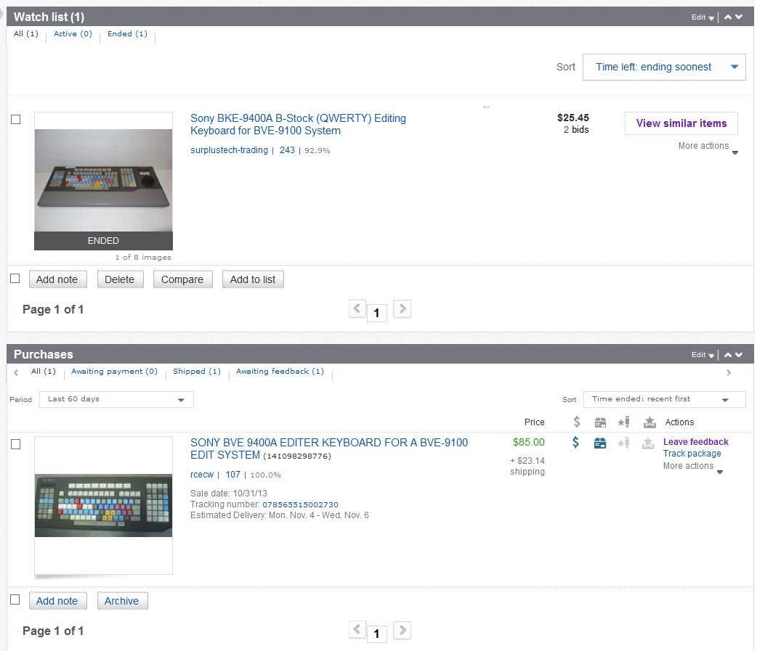Open the Track package link
Viewport: 757px width, 651px height.
pyautogui.click(x=692, y=454)
